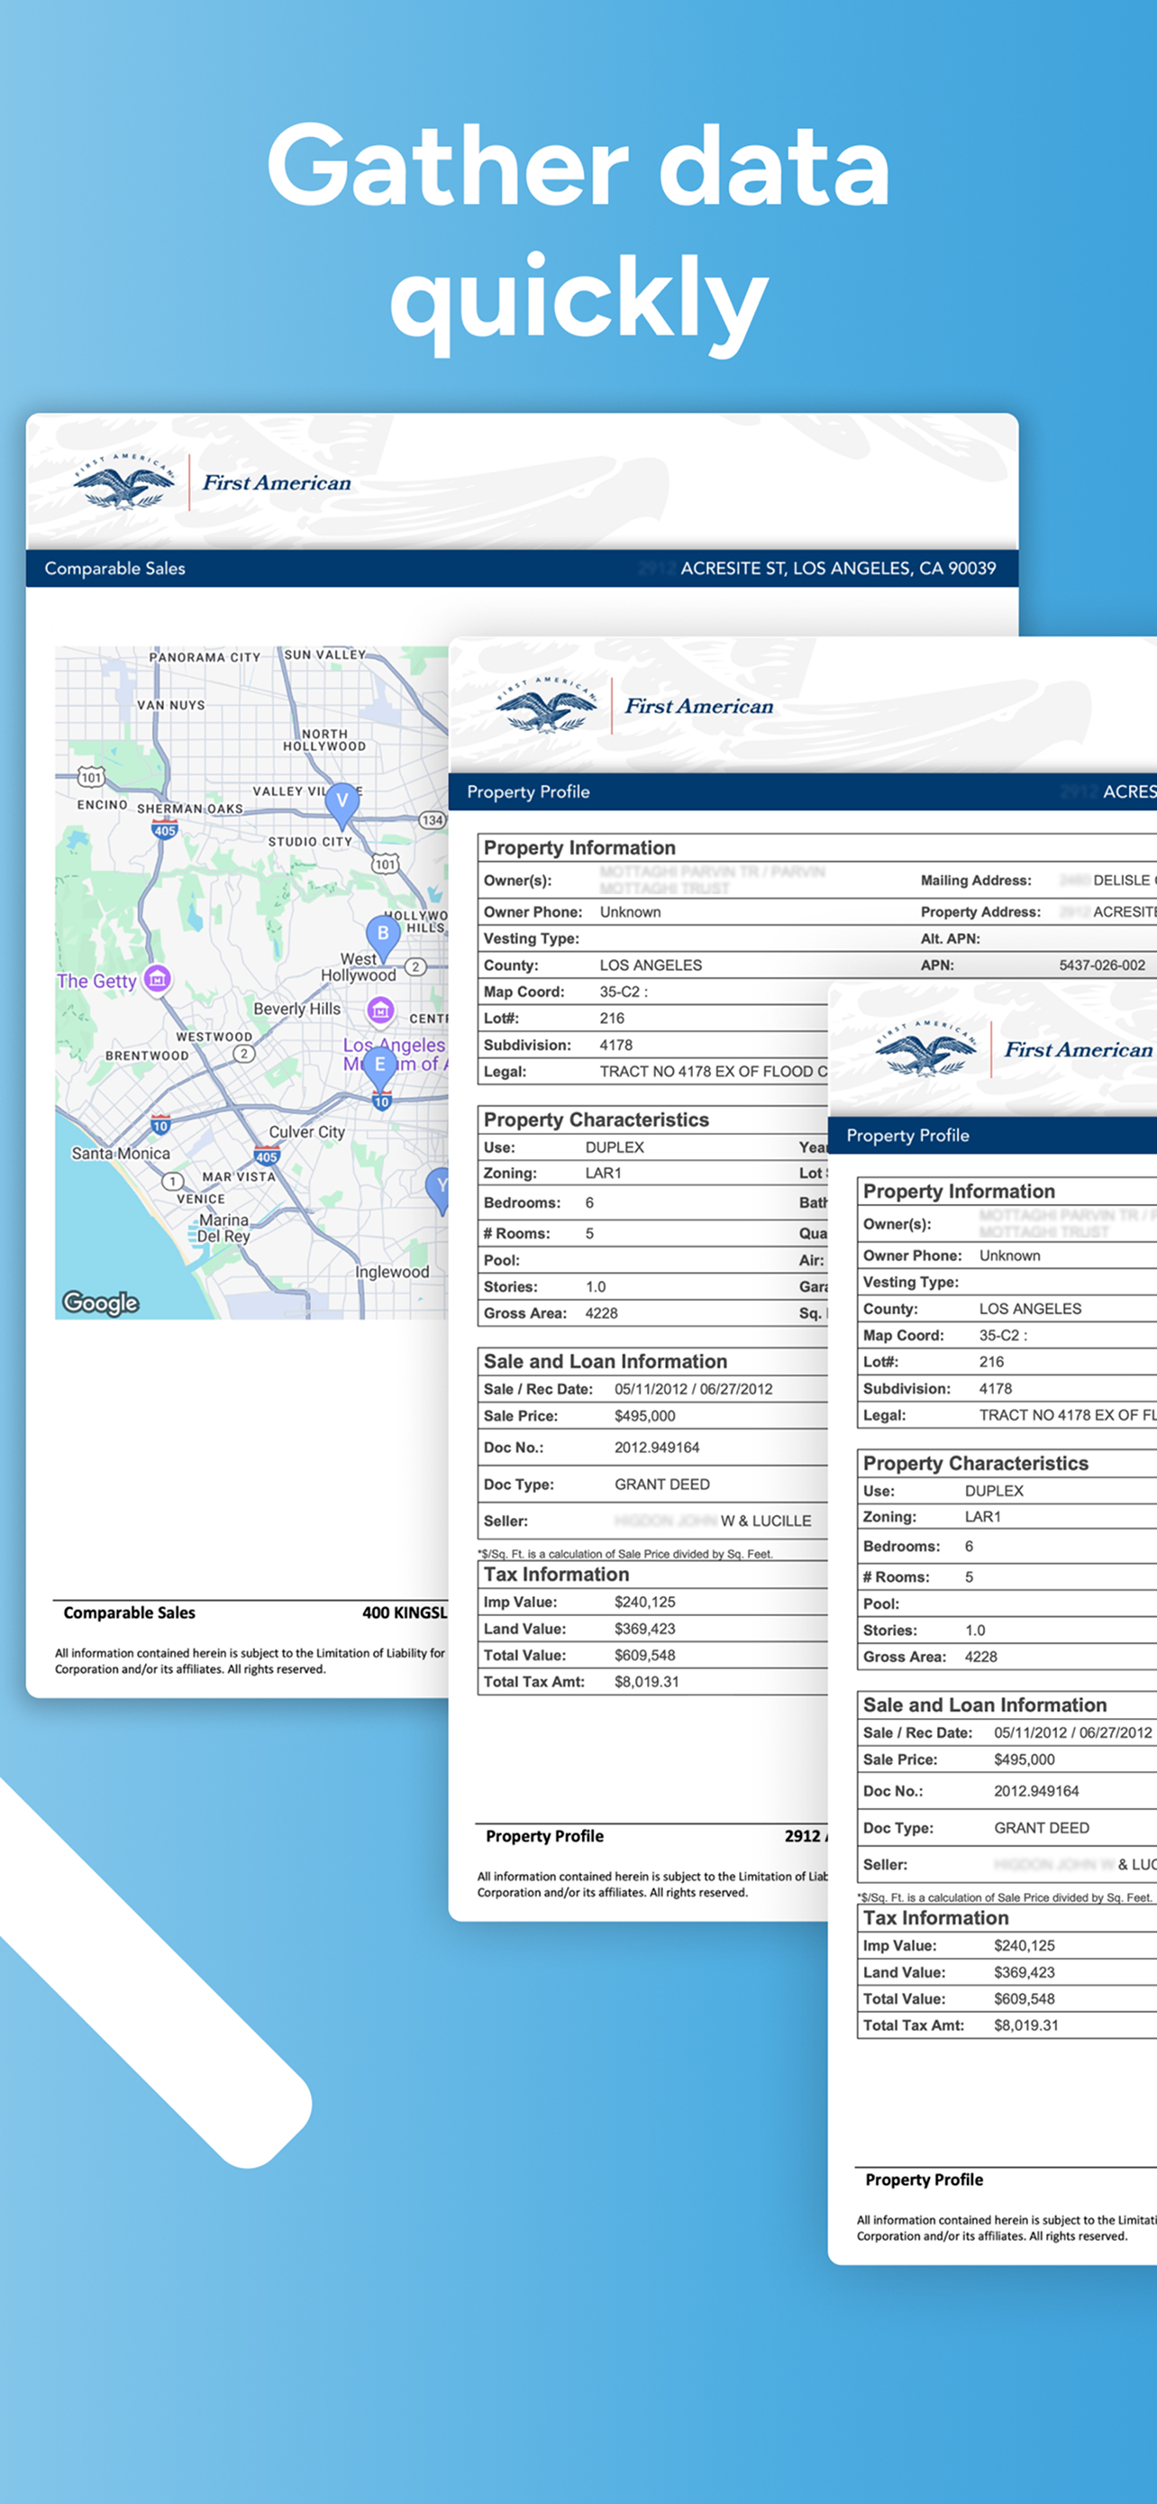1157x2504 pixels.
Task: Click the purple museum marker near Beverly Hills
Action: 380,1011
